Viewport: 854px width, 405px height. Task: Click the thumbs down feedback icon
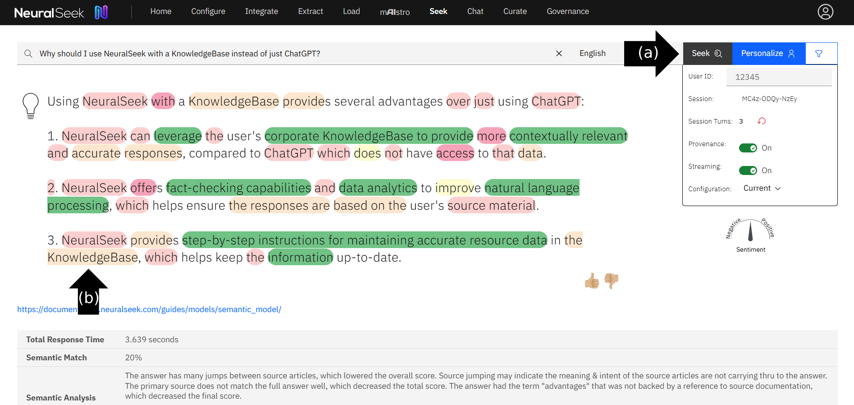(612, 281)
